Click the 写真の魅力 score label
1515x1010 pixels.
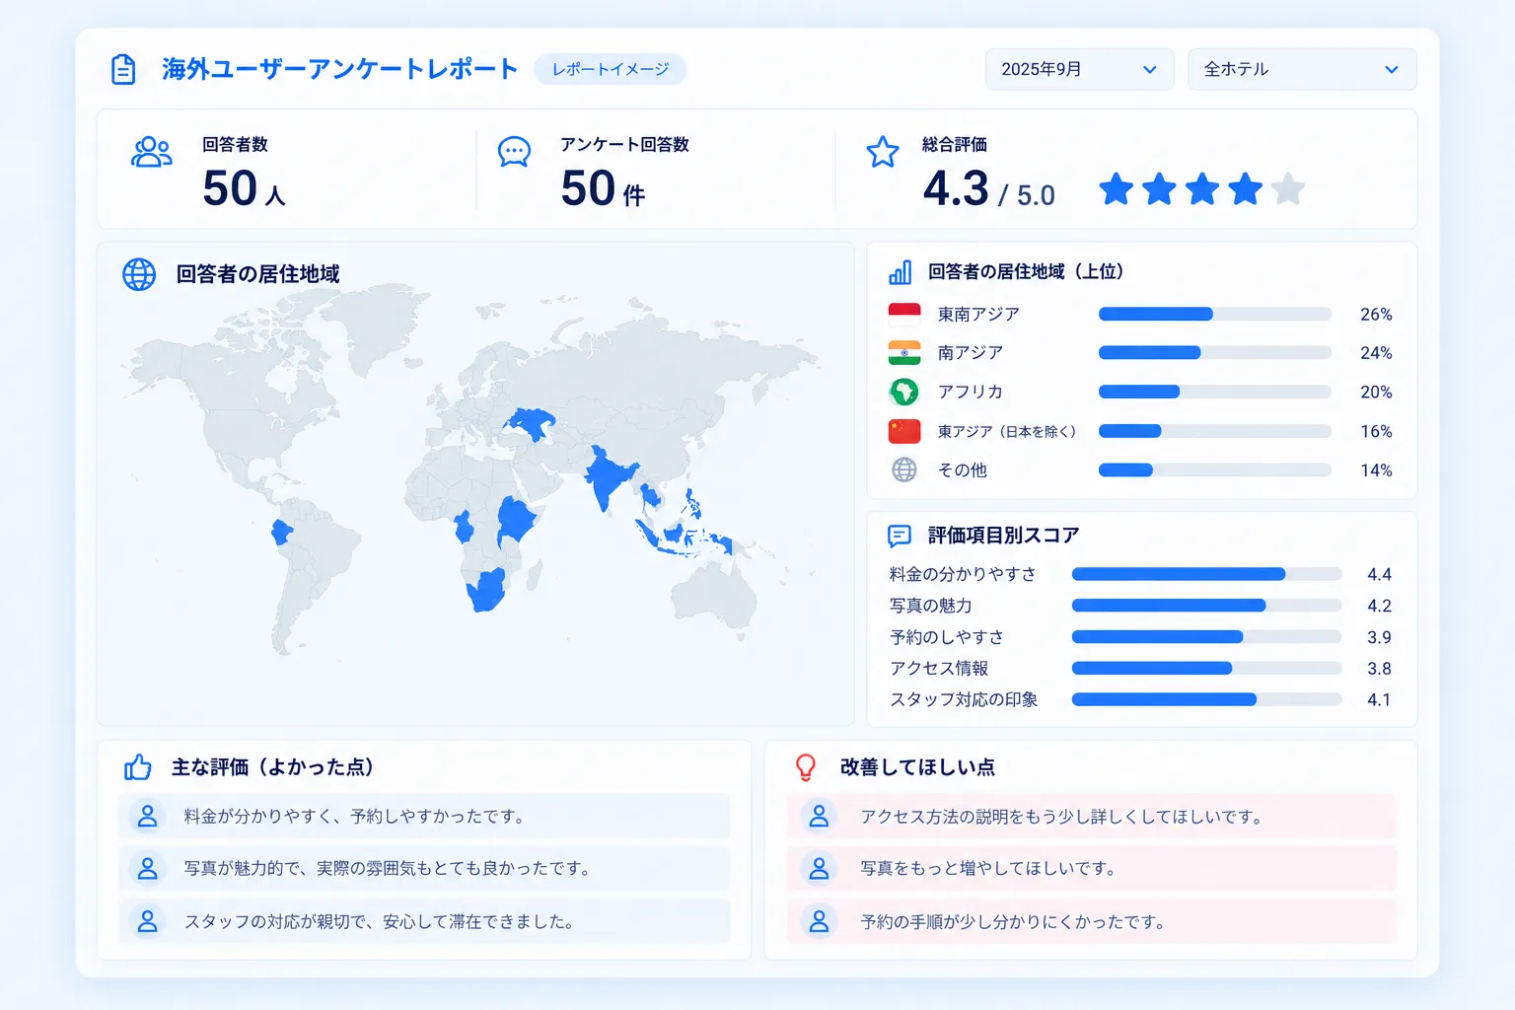[931, 606]
